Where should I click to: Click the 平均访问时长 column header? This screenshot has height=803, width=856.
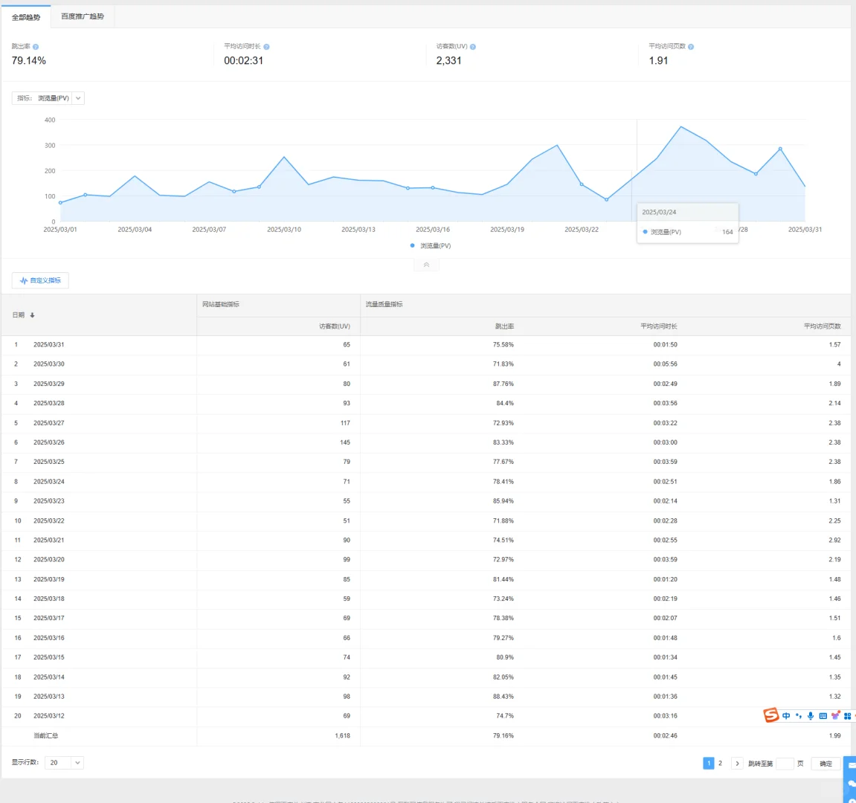click(658, 326)
